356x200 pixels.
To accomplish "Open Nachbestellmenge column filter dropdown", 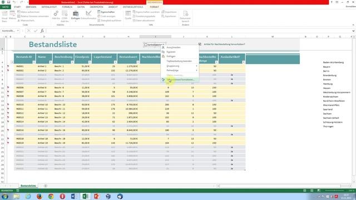I will click(x=216, y=62).
